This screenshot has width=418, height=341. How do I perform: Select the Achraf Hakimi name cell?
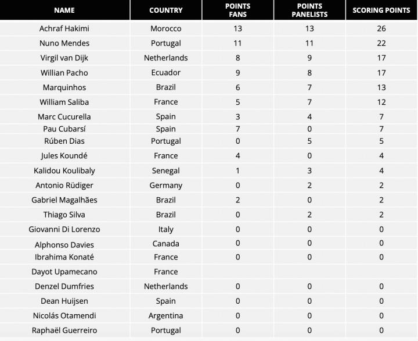[64, 29]
